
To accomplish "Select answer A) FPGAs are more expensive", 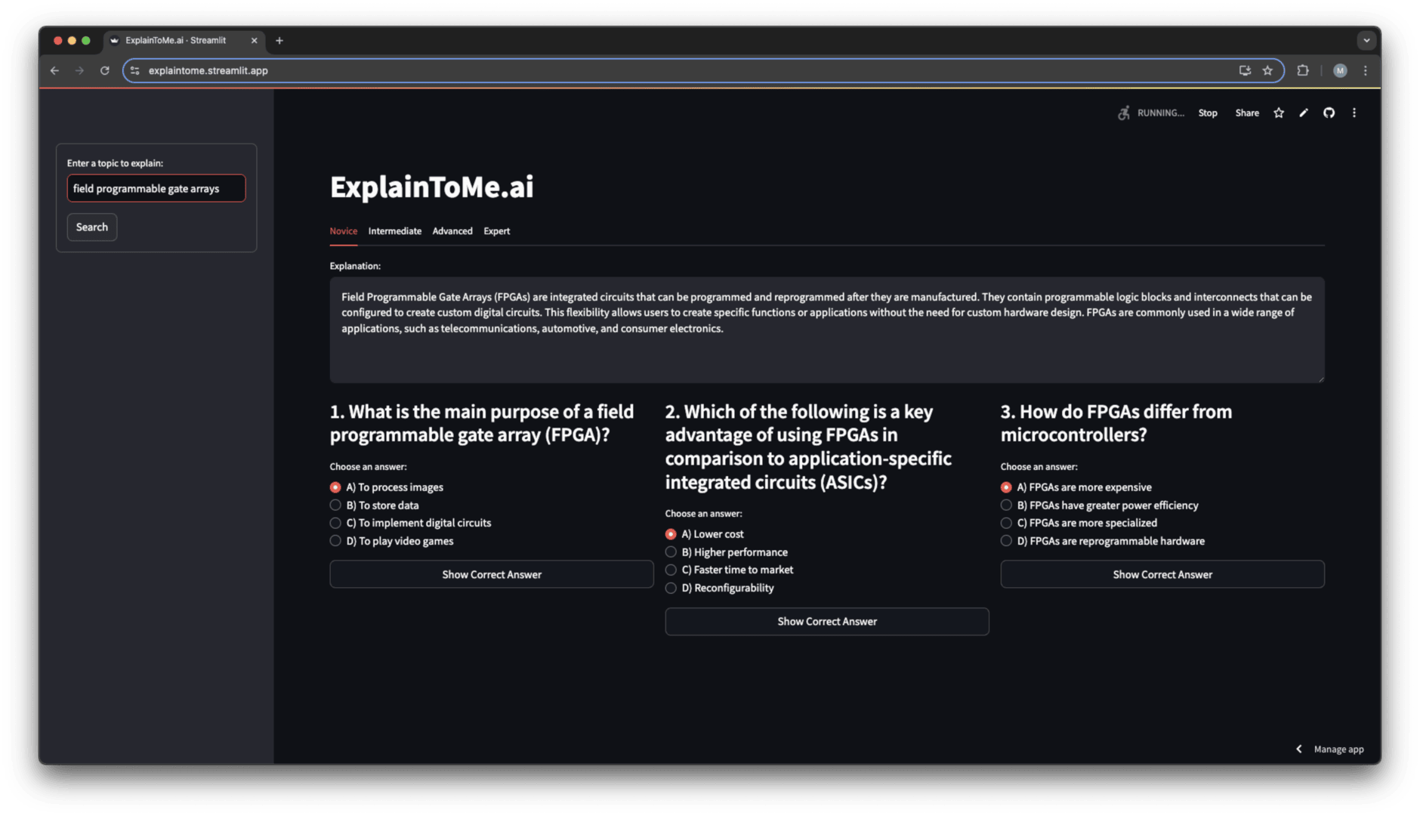I will pos(1076,487).
